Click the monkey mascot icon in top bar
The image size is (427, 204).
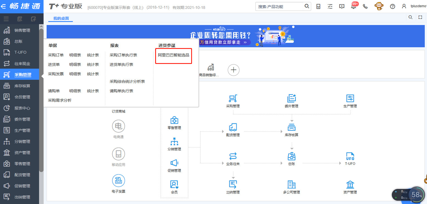pos(379,6)
